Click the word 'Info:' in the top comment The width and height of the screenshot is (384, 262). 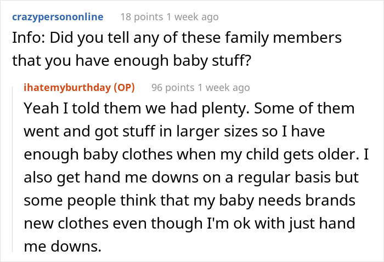click(x=25, y=38)
